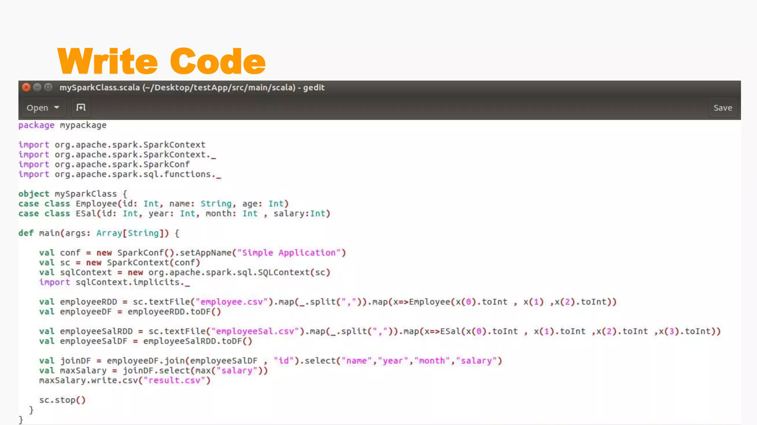This screenshot has height=425, width=757.
Task: Minimize the gedit window
Action: [x=37, y=87]
